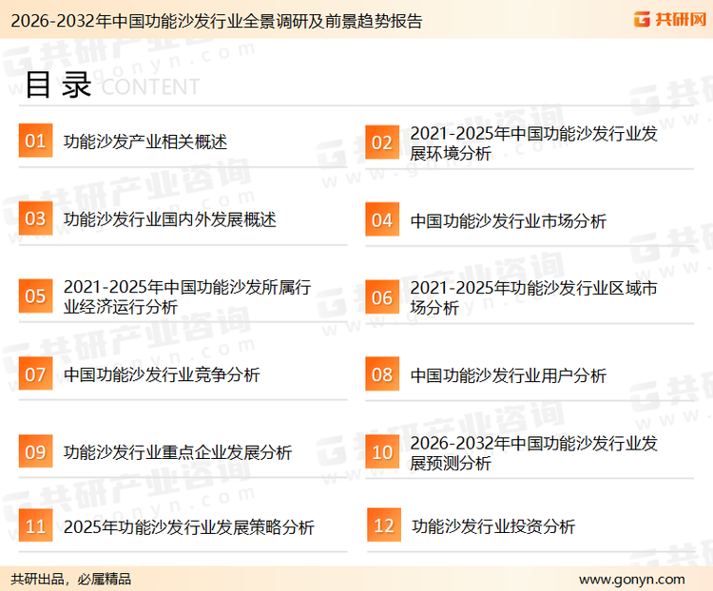Click the orange 05 number box
713x591 pixels.
(x=35, y=295)
